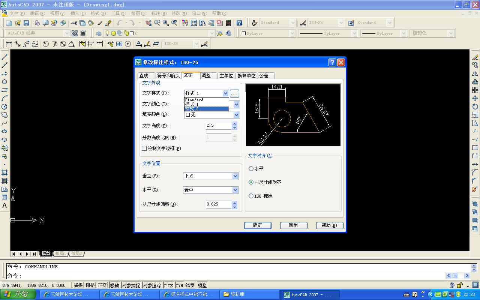
Task: Click the New drawing icon
Action: click(9, 23)
